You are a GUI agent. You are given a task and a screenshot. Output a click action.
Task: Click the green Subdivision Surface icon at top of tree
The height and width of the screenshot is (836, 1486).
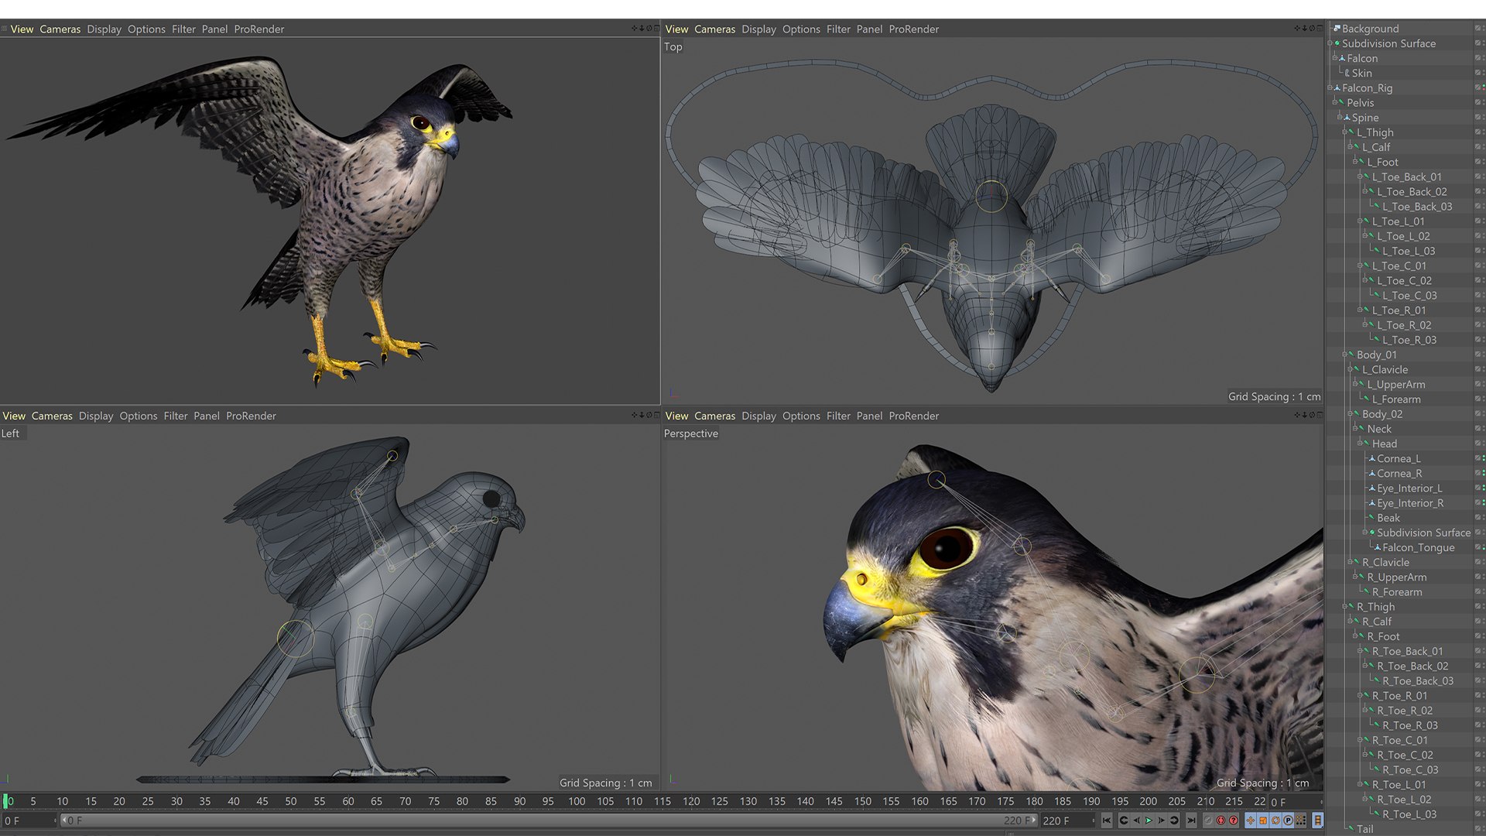coord(1337,43)
